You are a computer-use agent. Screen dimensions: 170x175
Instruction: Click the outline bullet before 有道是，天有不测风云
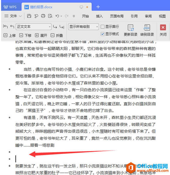(x=10, y=117)
